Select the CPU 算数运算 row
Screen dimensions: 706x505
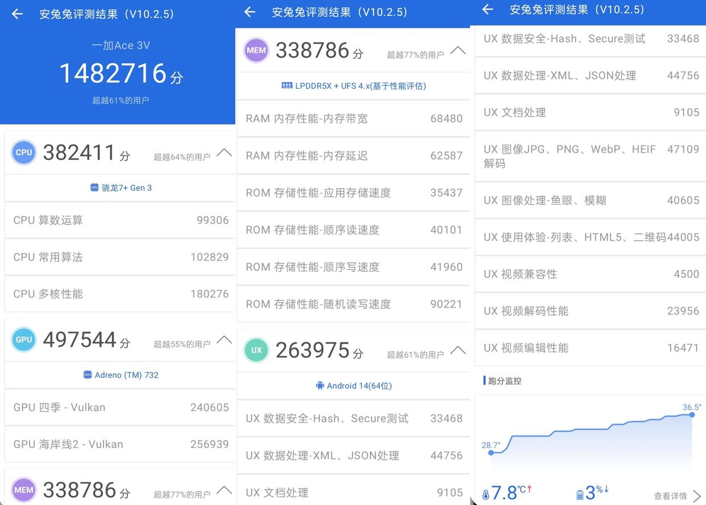[120, 220]
